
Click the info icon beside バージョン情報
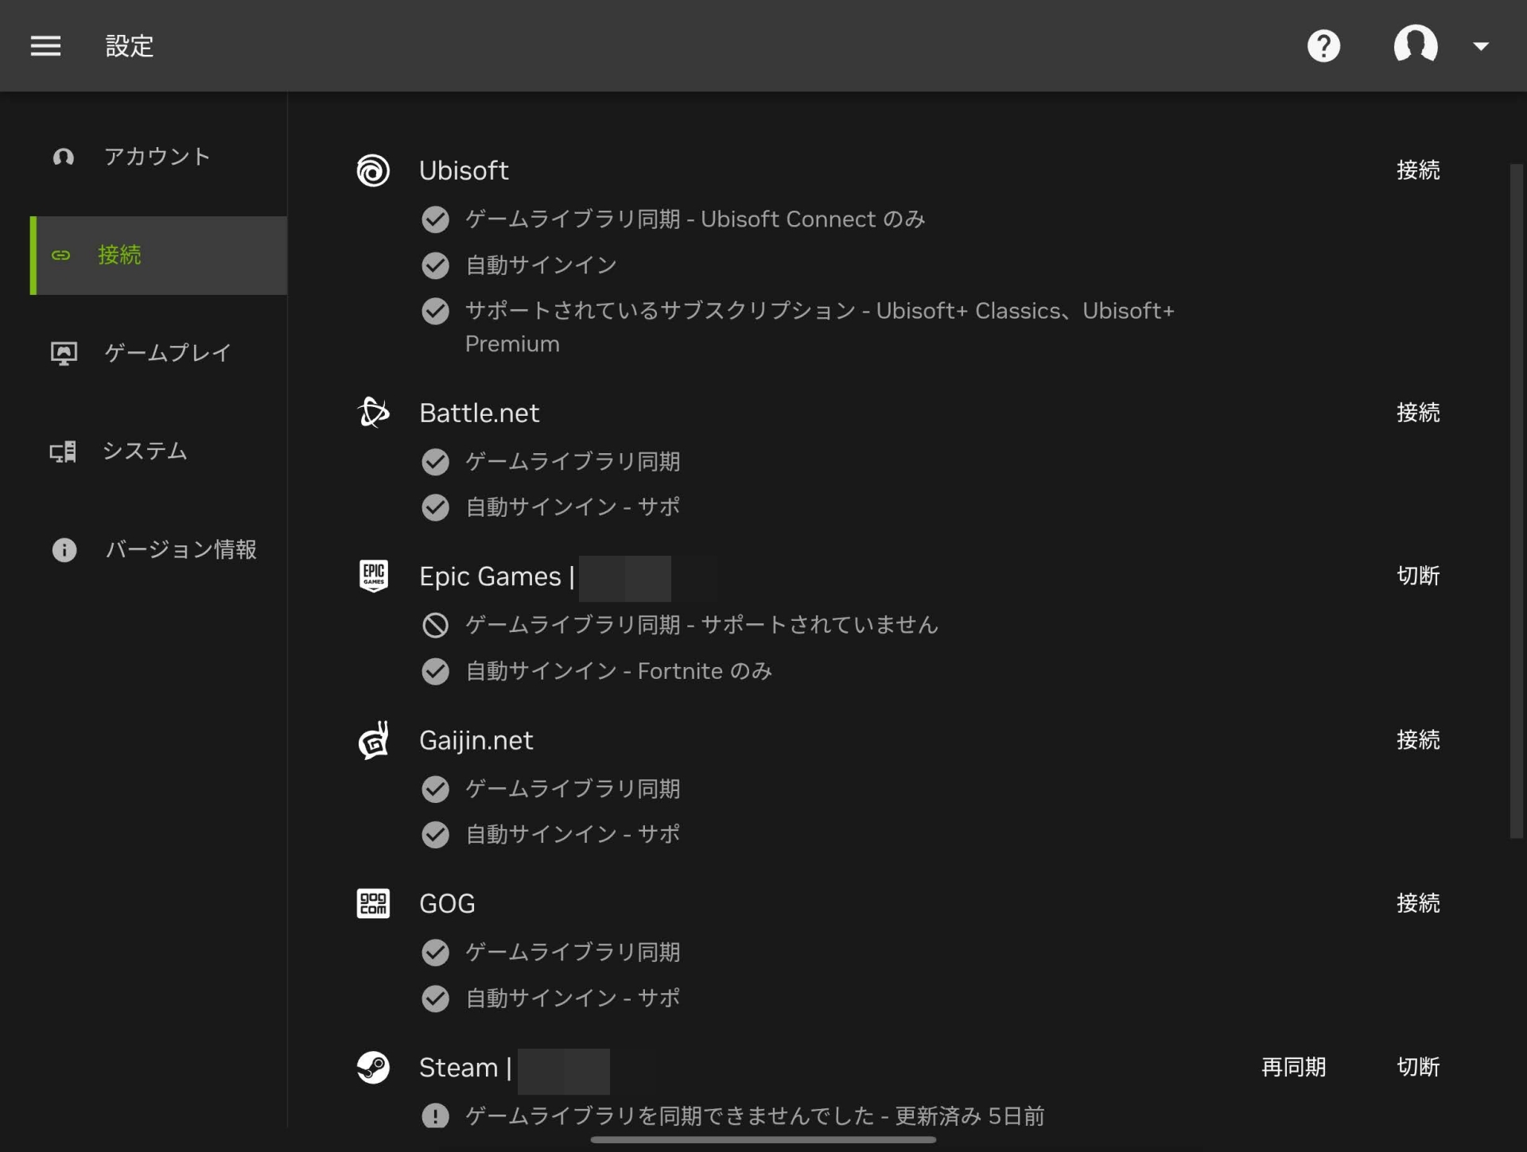pyautogui.click(x=64, y=549)
